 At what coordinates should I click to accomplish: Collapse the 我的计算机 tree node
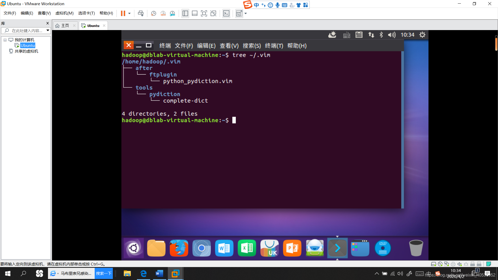pos(5,40)
